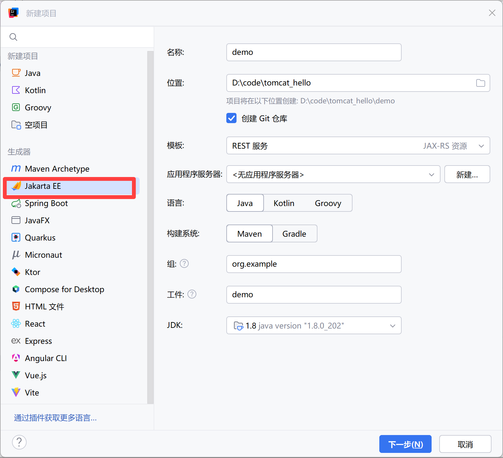This screenshot has width=503, height=458.
Task: Click the search magnifier icon
Action: (13, 37)
